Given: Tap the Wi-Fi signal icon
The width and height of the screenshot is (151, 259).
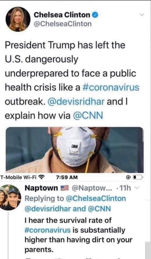Looking at the screenshot, I should (41, 178).
